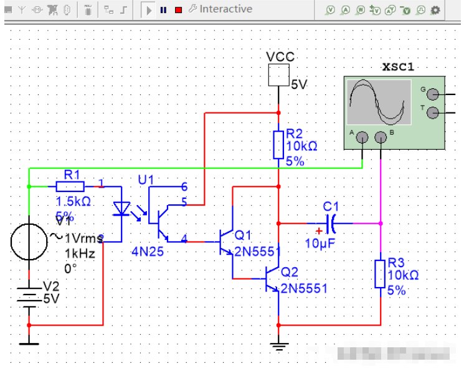Select capacitor C1 10µF
This screenshot has width=464, height=374.
(x=331, y=222)
